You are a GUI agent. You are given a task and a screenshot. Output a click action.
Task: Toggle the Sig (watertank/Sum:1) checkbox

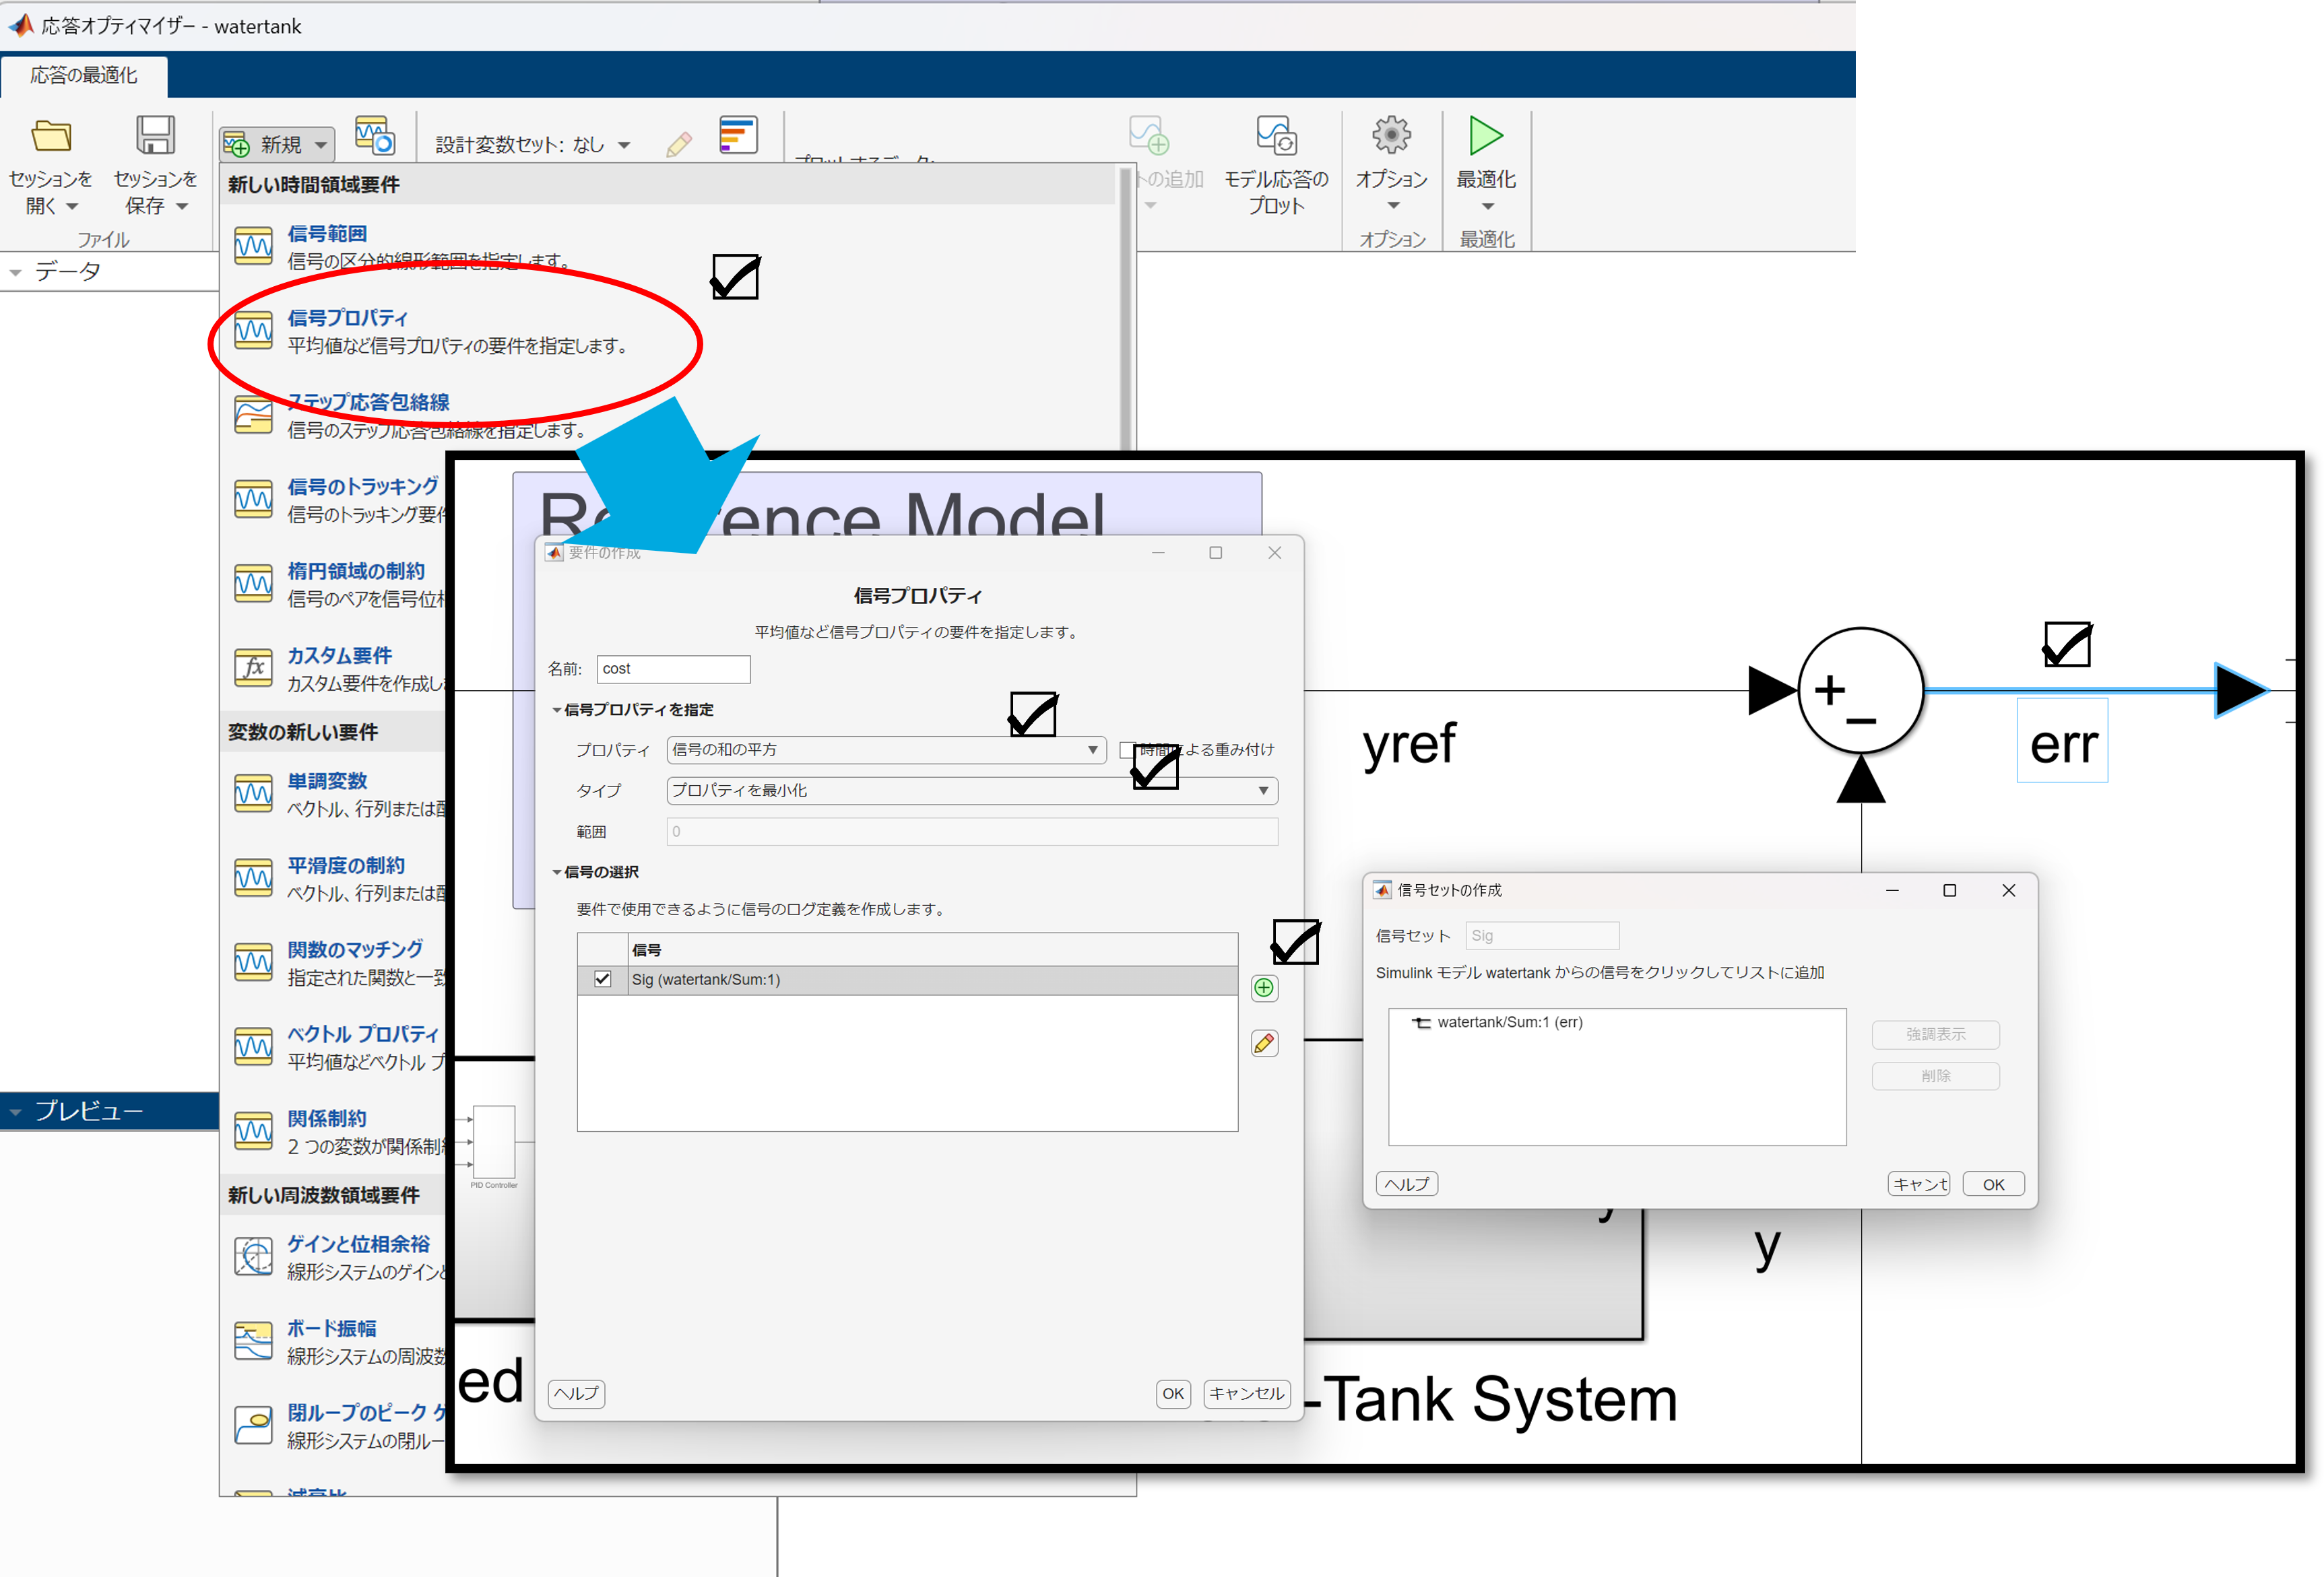coord(602,979)
